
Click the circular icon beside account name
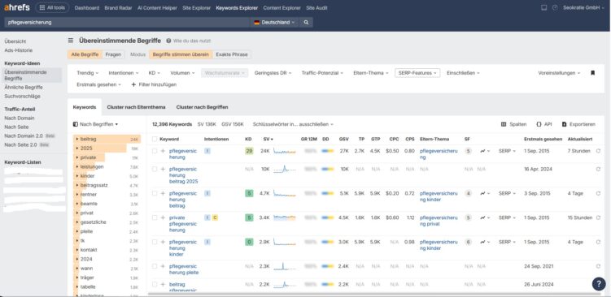pos(555,7)
